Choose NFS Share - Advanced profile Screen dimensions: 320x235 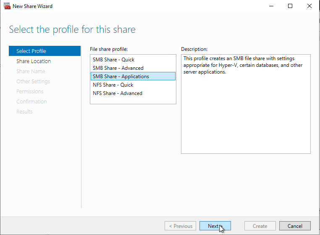click(x=118, y=93)
